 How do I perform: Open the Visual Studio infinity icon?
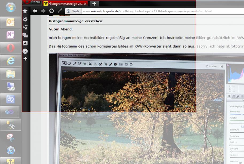coord(10,112)
